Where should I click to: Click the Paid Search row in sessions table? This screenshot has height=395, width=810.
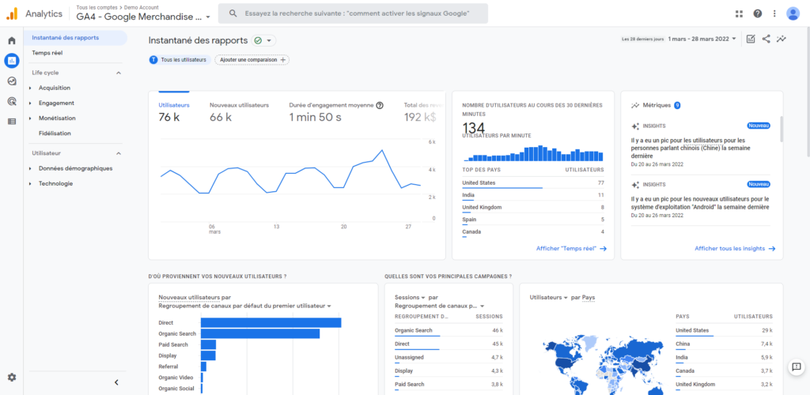click(449, 384)
